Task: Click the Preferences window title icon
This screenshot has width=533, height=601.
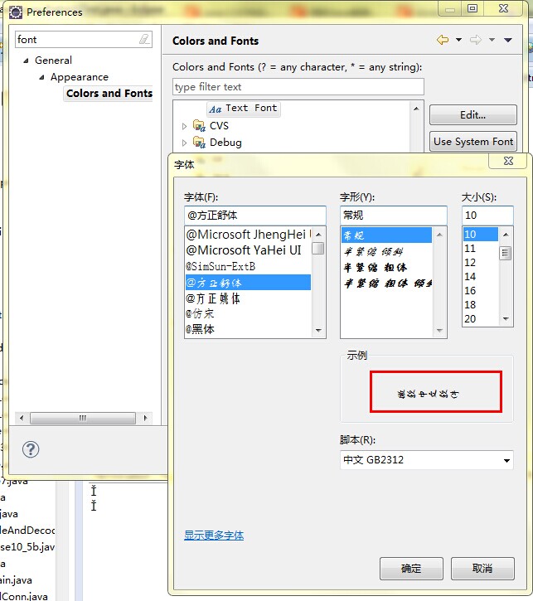Action: 15,12
